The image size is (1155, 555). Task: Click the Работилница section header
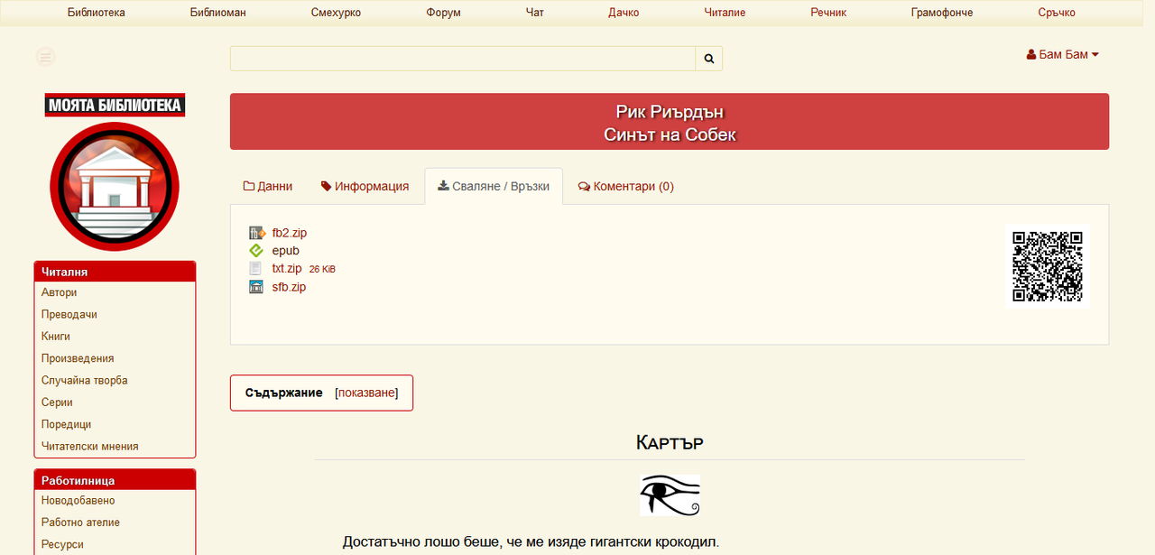[x=115, y=479]
